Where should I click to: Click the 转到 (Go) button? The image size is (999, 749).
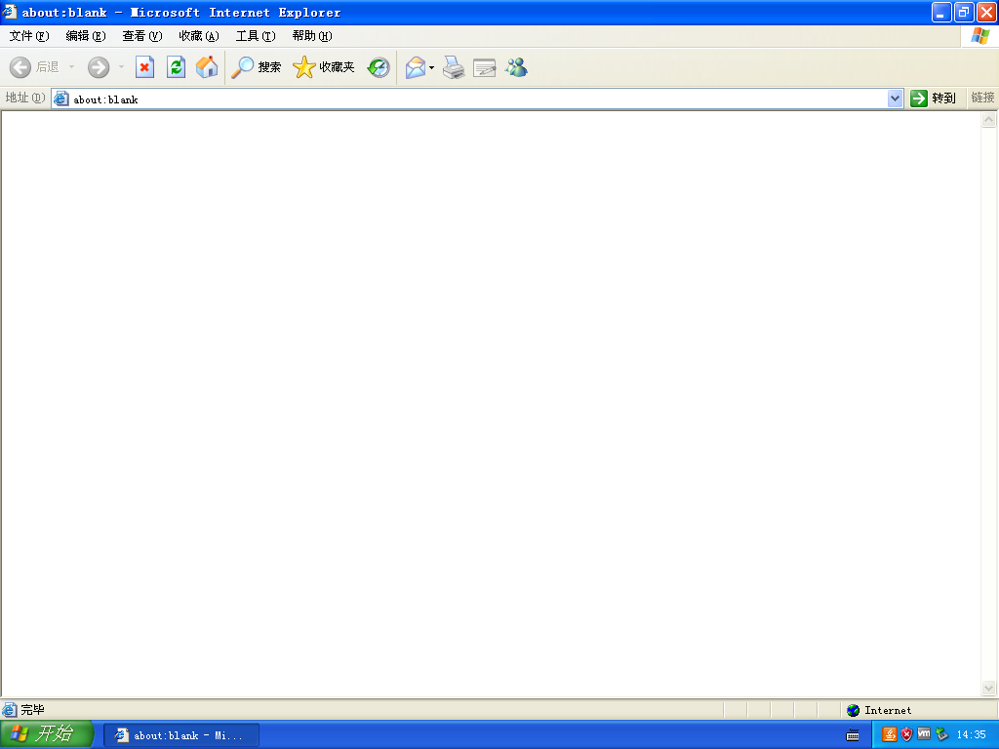point(934,99)
